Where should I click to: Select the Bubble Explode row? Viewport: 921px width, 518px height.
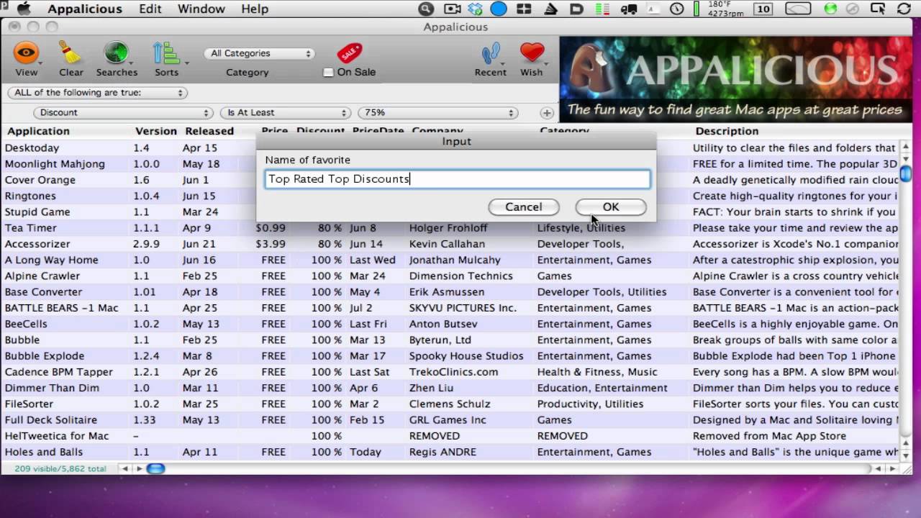click(x=450, y=356)
